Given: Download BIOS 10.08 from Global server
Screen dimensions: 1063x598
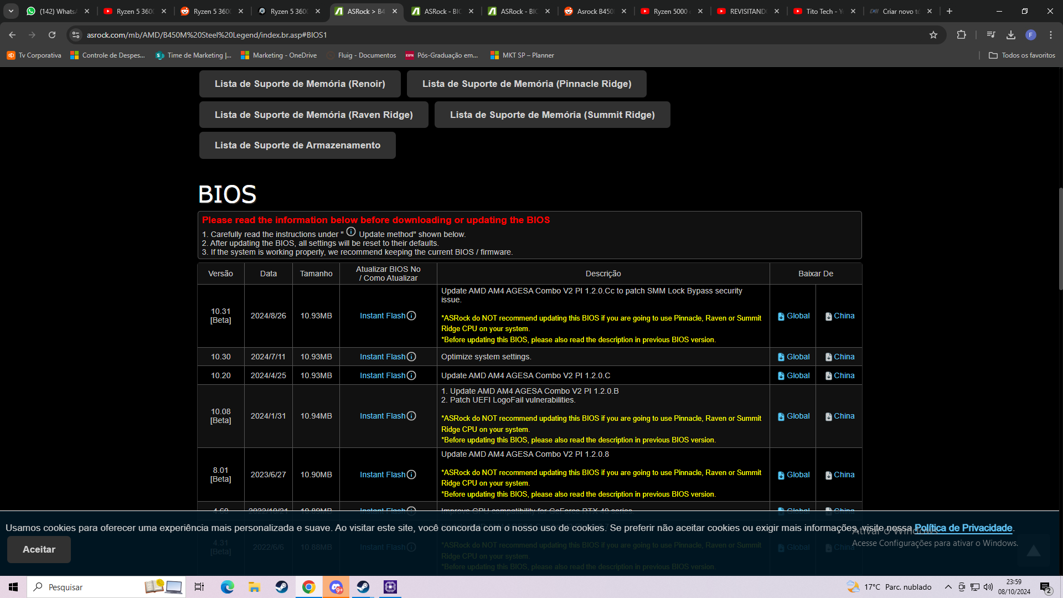Looking at the screenshot, I should click(793, 416).
